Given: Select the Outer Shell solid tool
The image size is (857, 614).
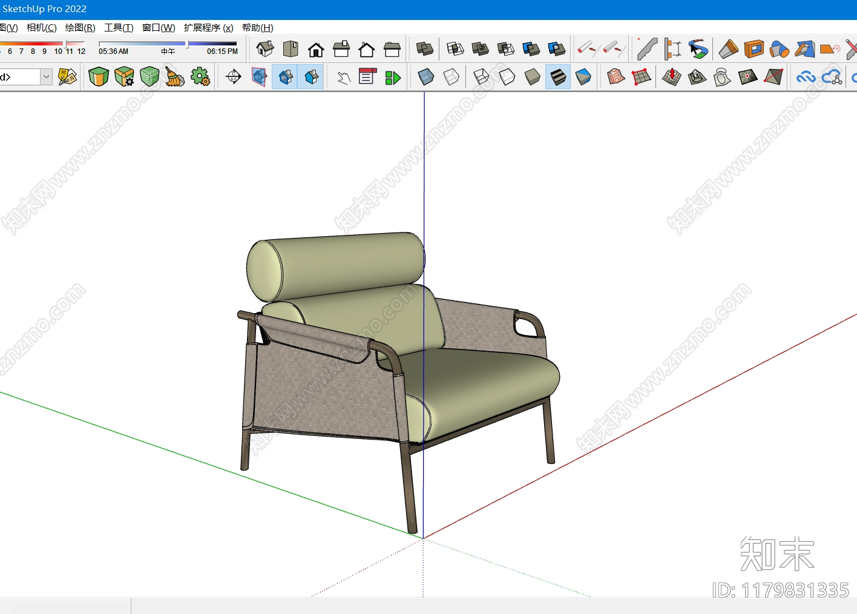Looking at the screenshot, I should tap(425, 49).
